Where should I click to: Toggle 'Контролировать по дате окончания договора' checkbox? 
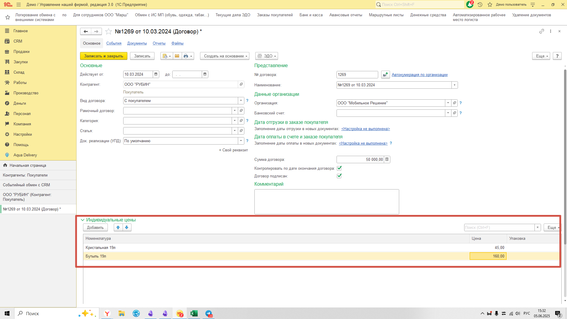(339, 168)
